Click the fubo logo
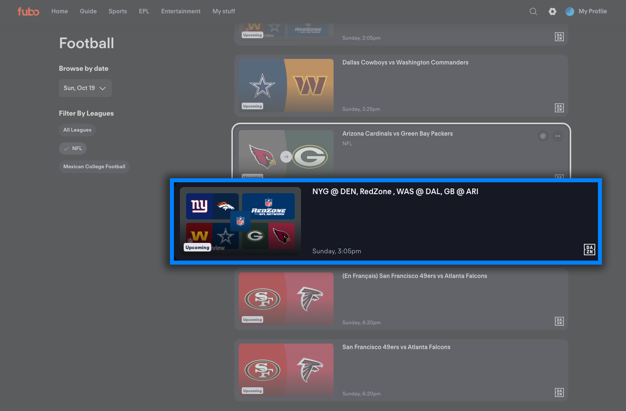 coord(29,11)
